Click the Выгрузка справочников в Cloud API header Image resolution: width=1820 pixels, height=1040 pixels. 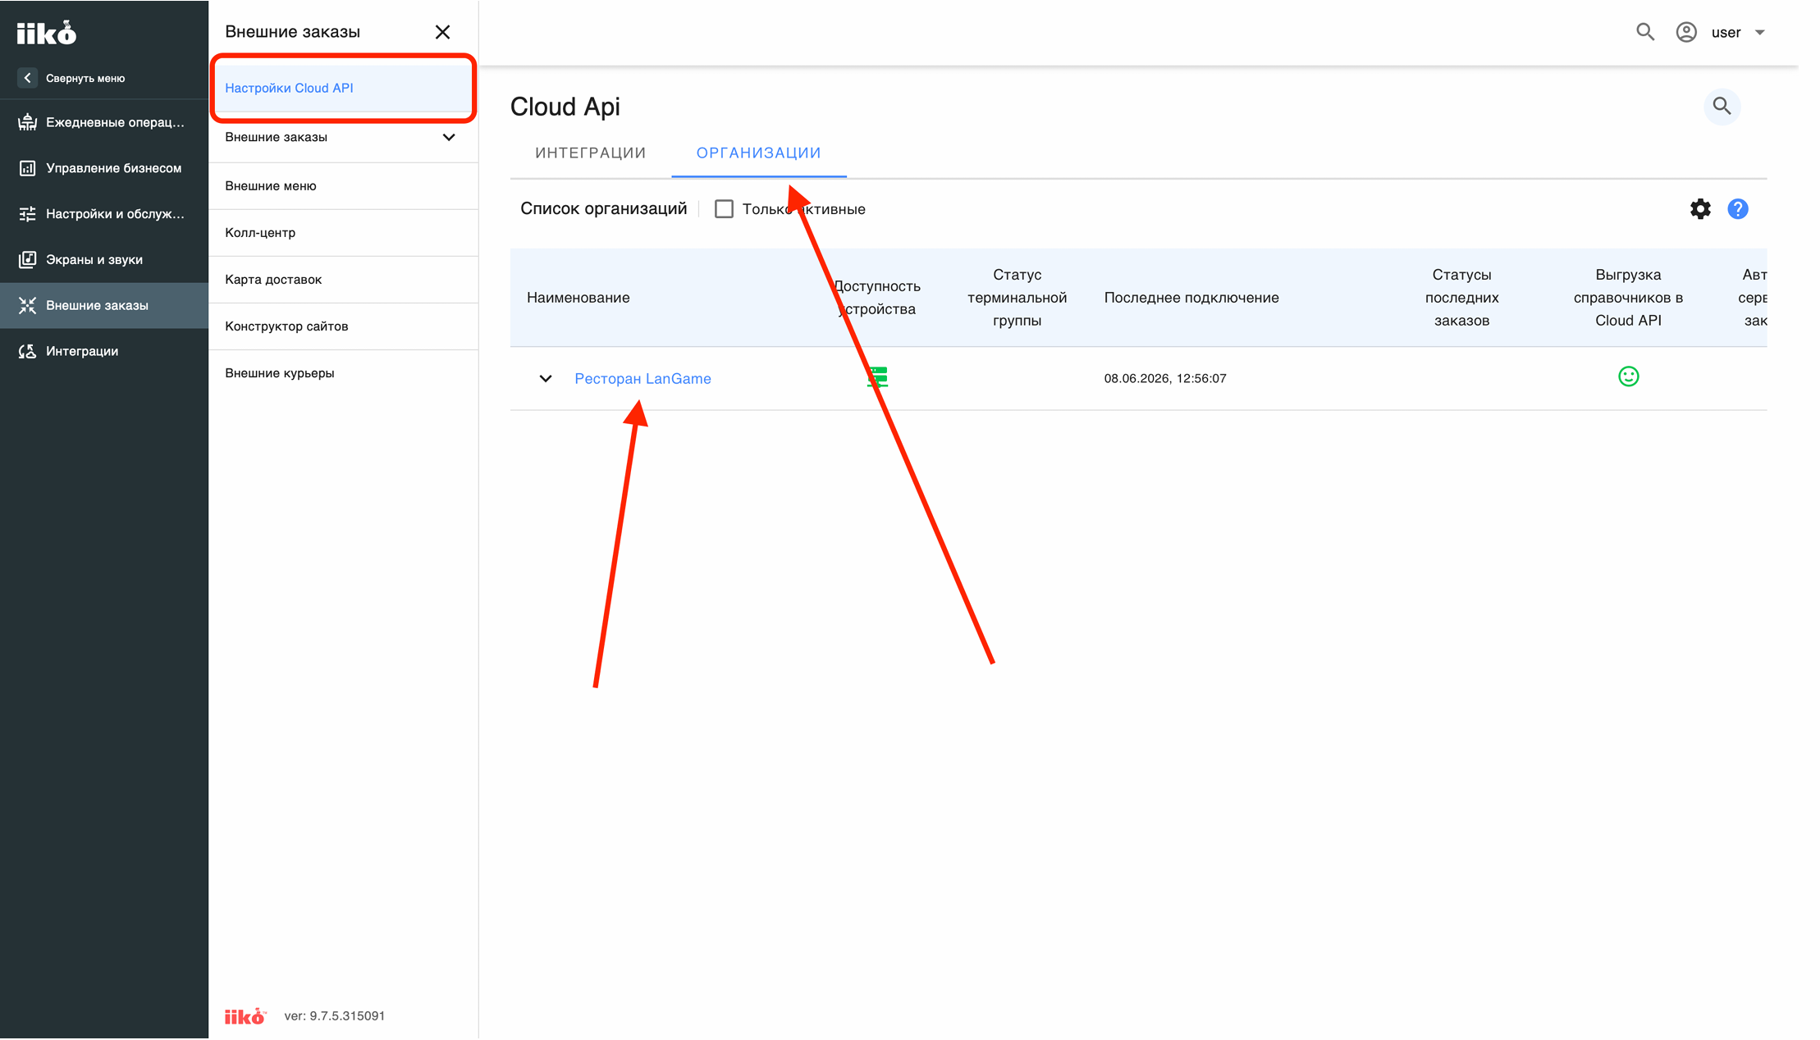tap(1628, 298)
